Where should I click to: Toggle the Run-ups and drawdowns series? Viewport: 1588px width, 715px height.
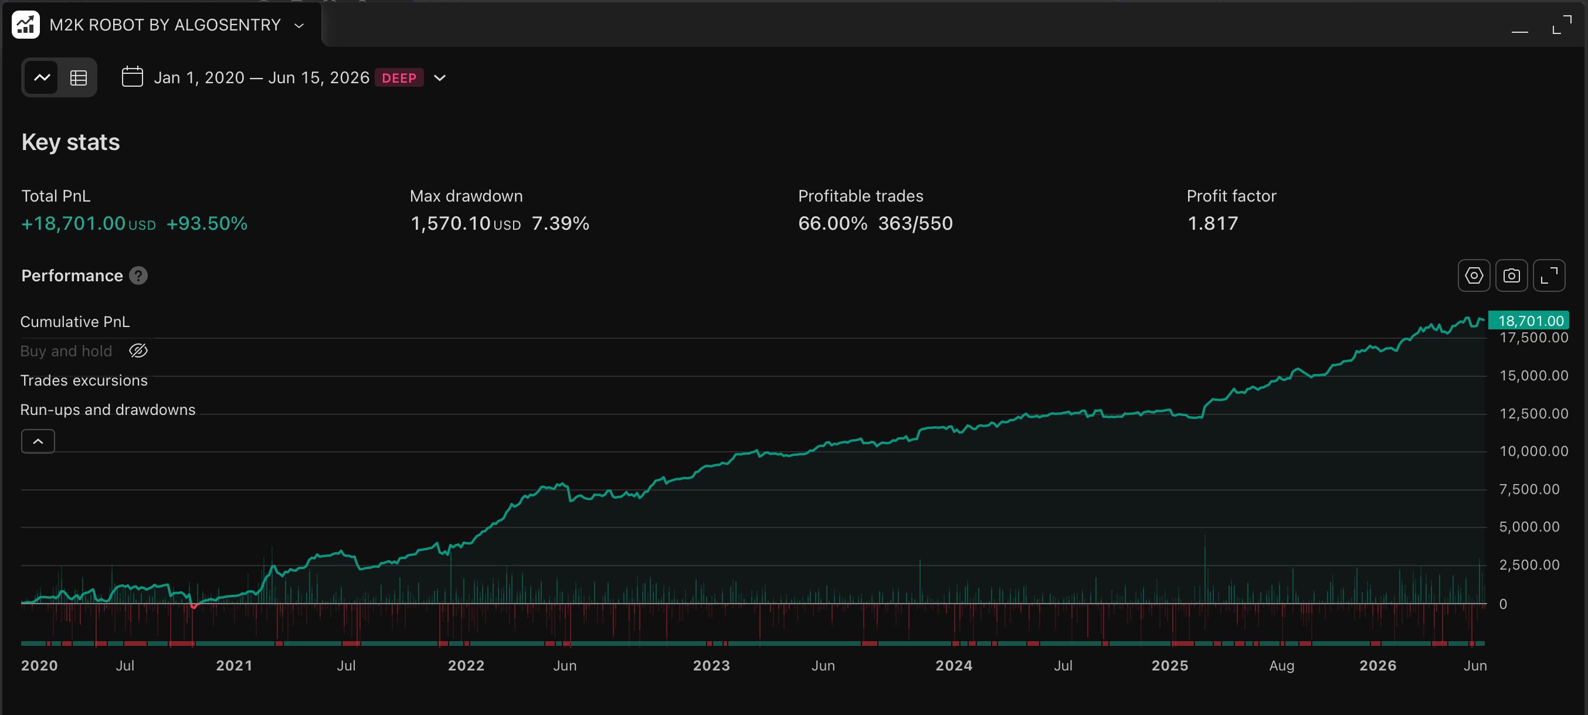click(108, 410)
